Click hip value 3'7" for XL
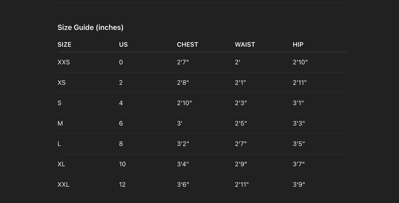 coord(298,164)
